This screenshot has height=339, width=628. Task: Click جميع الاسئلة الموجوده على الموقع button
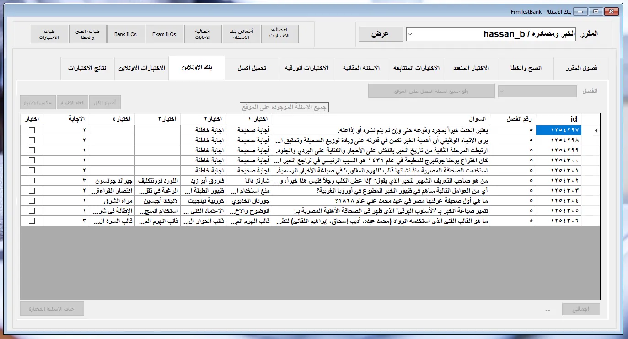(284, 108)
